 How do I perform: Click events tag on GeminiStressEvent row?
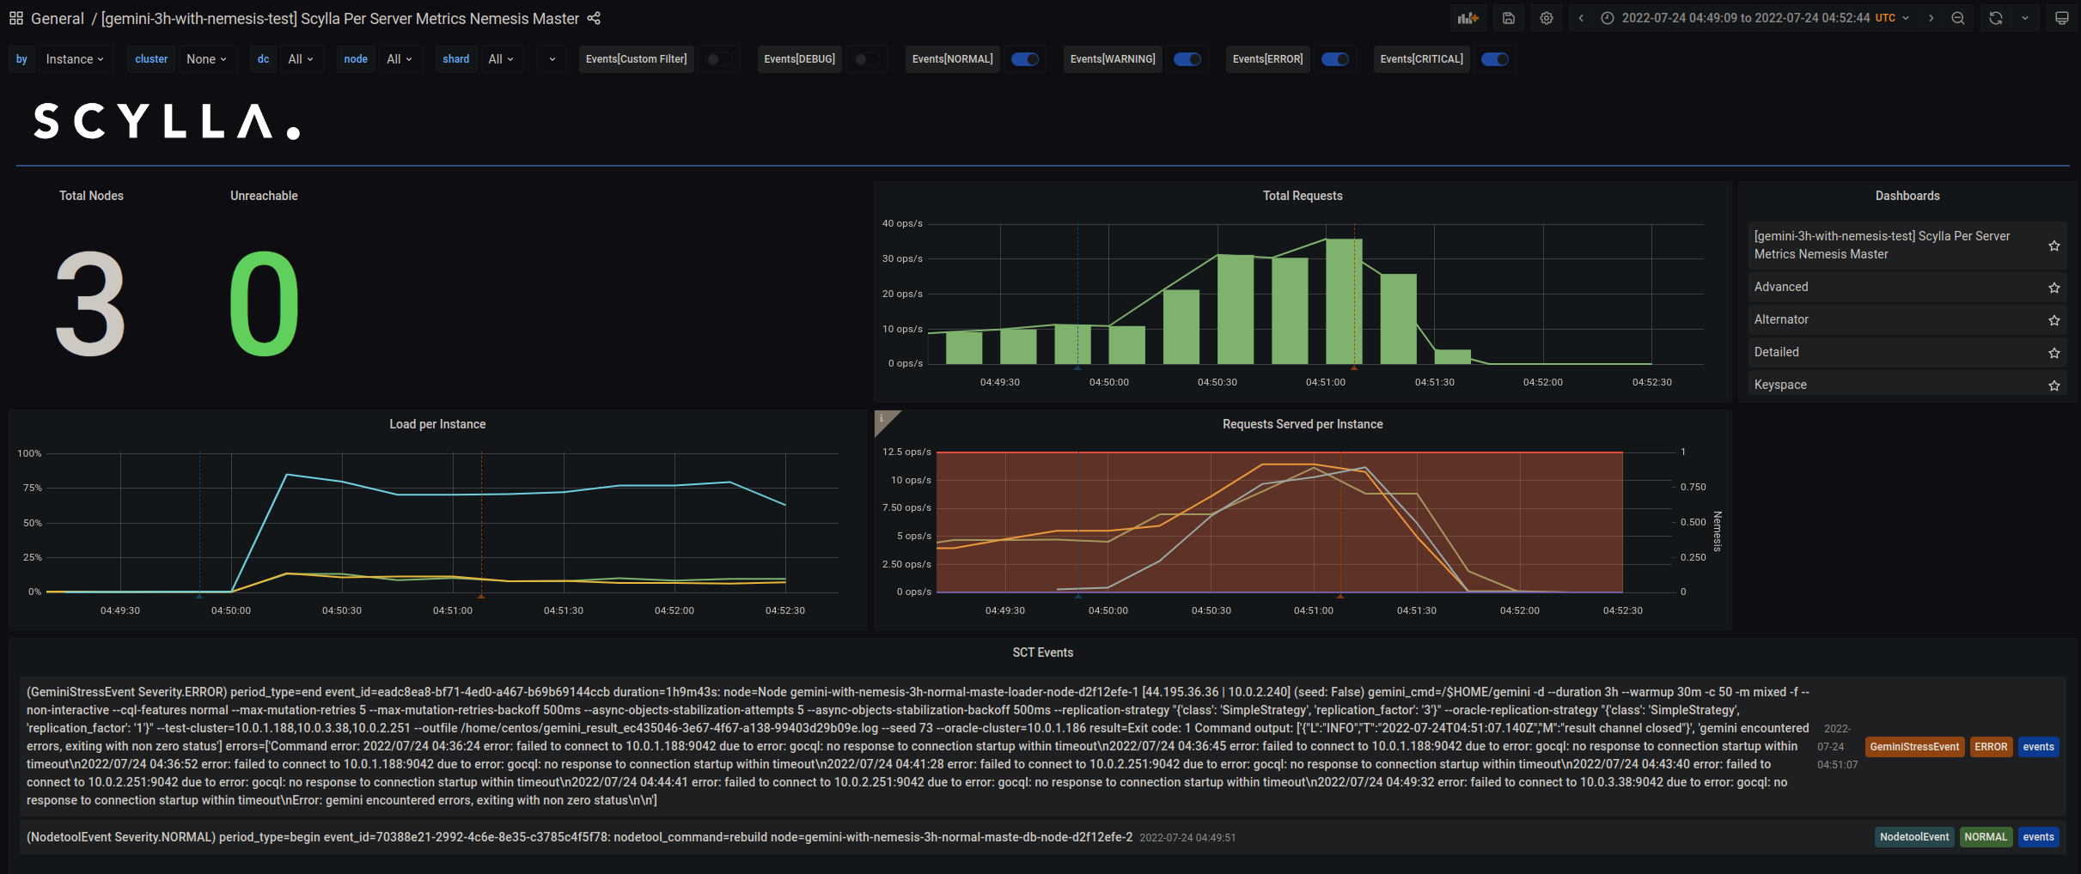(2038, 747)
